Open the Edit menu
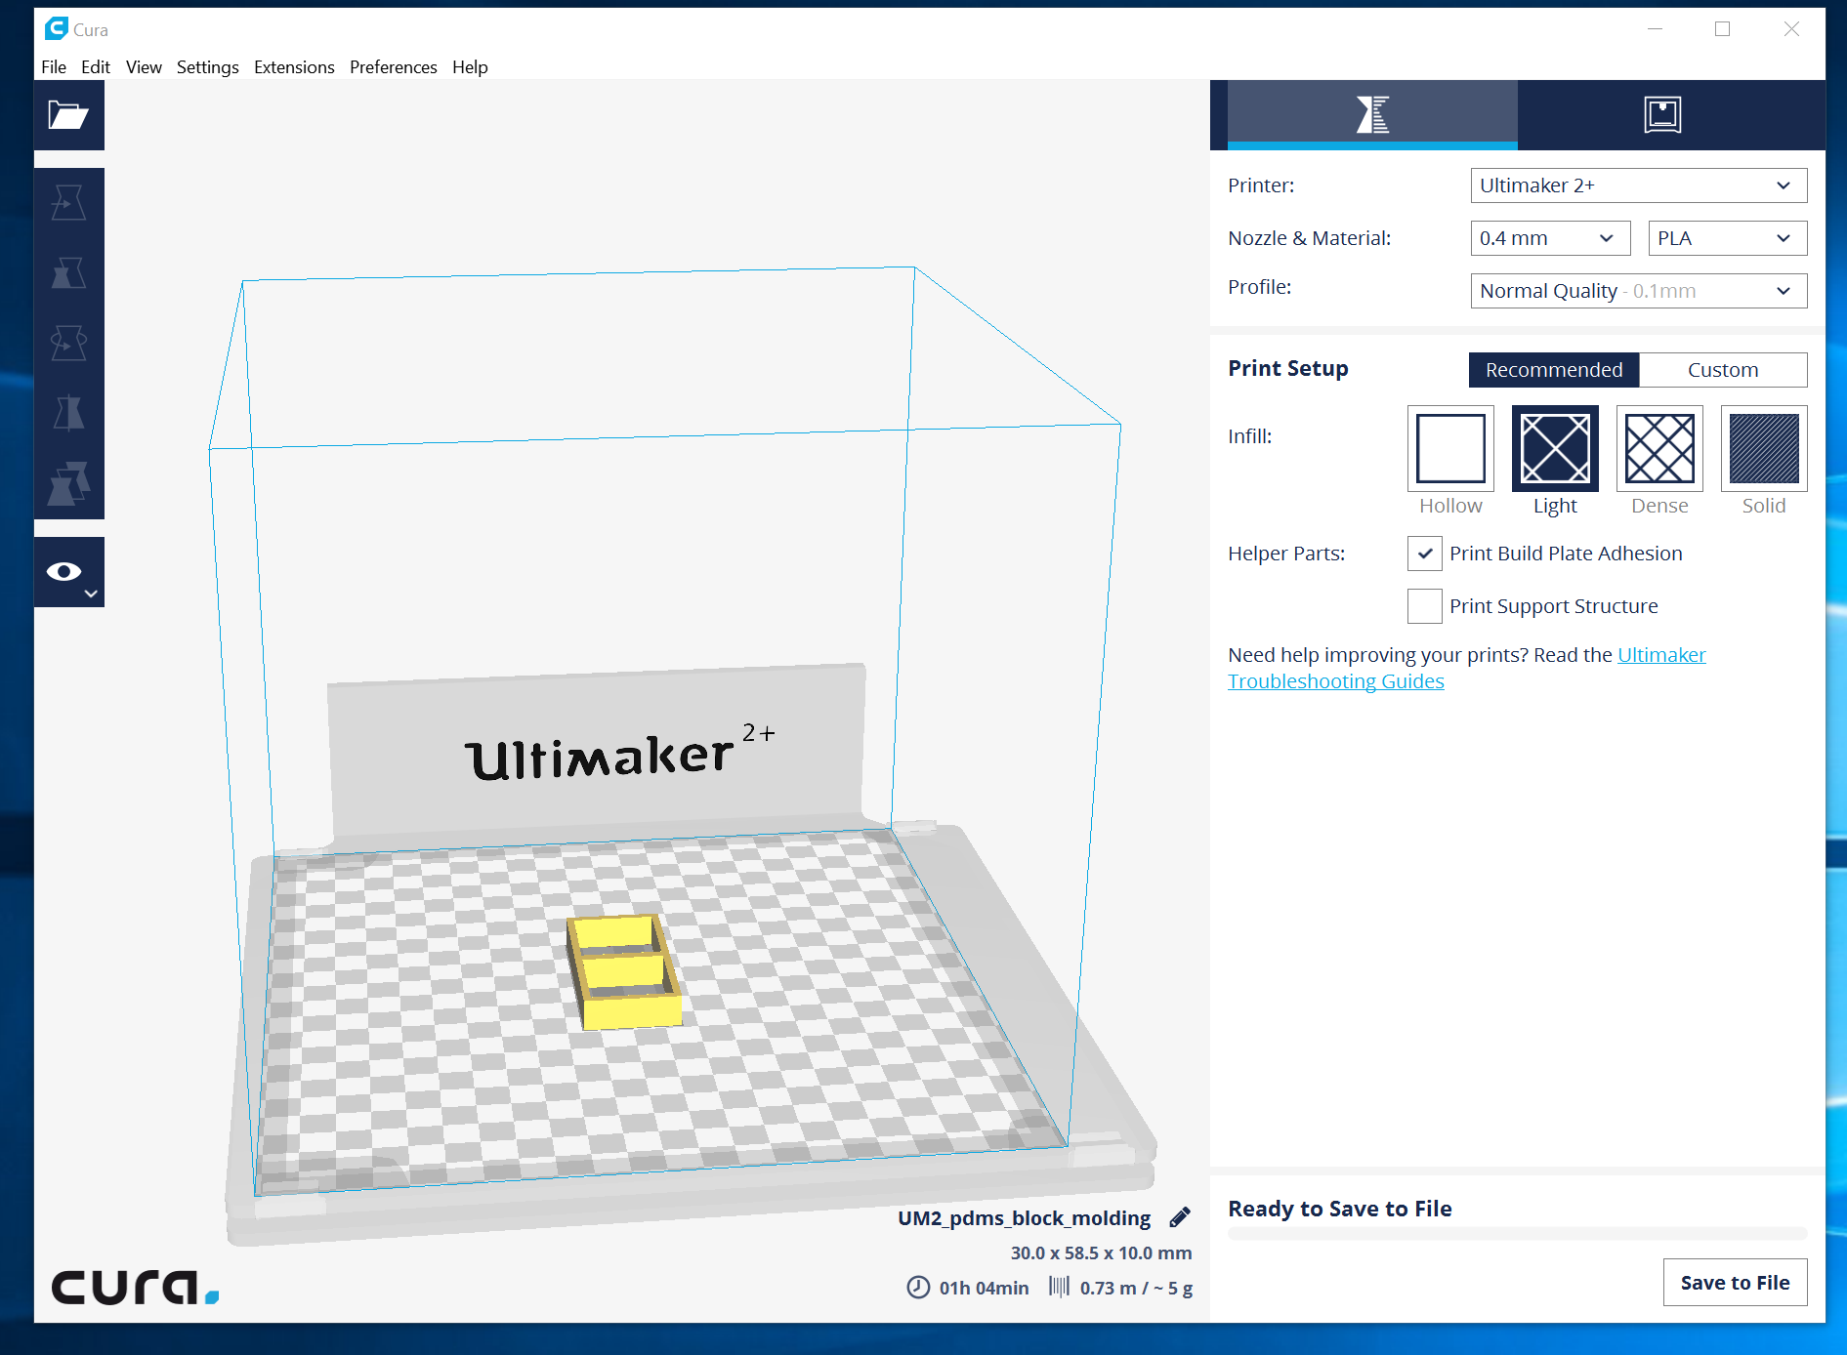This screenshot has height=1355, width=1847. pos(96,66)
